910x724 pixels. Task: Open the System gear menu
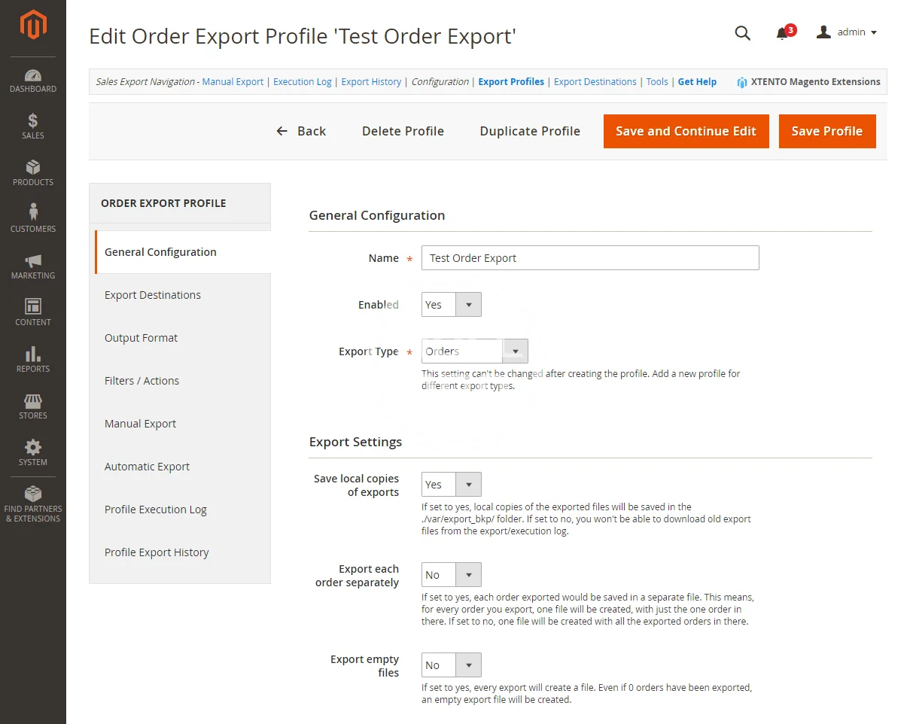33,453
